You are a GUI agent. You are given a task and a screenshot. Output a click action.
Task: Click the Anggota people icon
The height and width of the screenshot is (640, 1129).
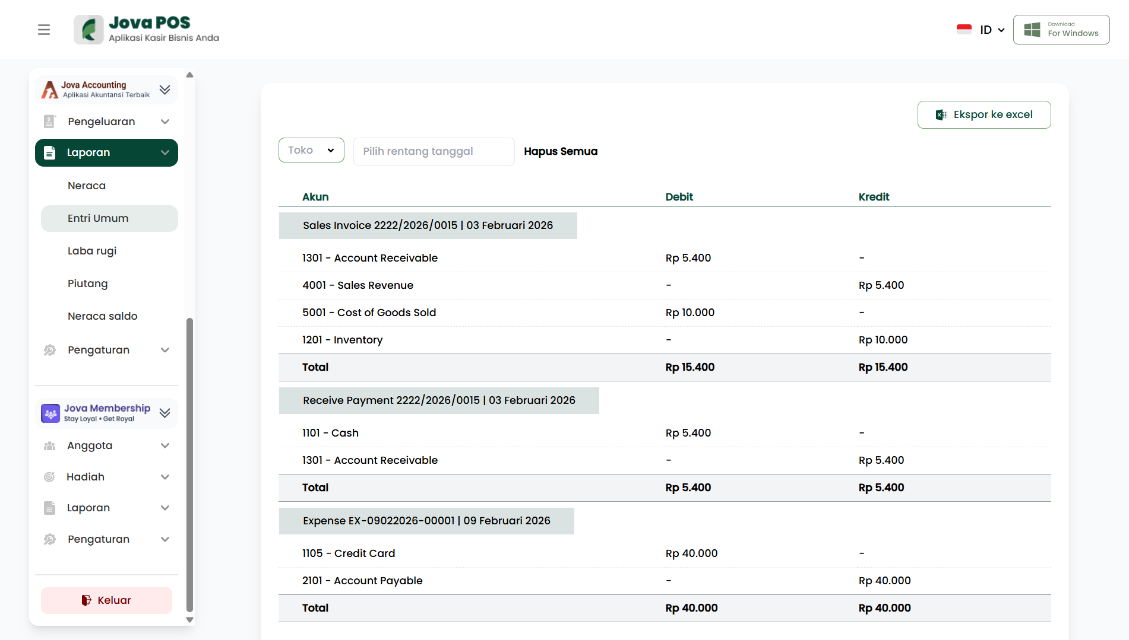(x=50, y=445)
